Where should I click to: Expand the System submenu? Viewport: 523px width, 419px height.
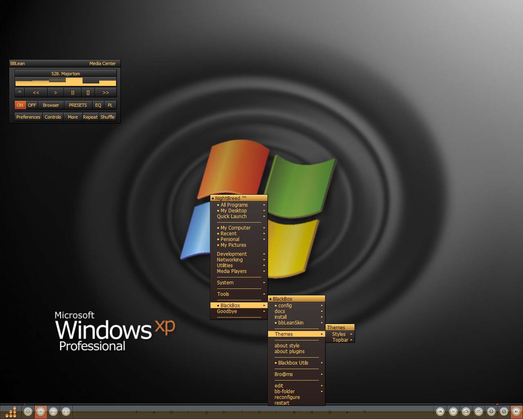click(239, 283)
